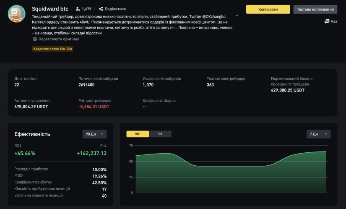Click the Кредитне плече 10x–20x tag
346x209 pixels.
53,49
